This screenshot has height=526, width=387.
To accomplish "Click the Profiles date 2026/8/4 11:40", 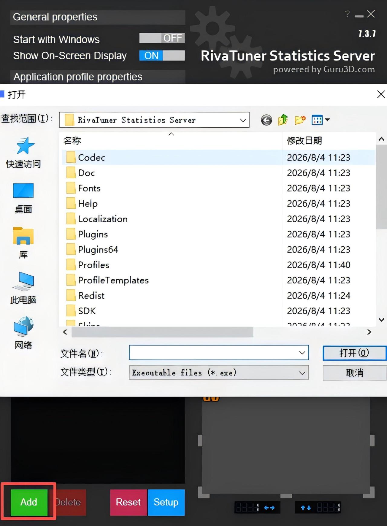I will 318,265.
